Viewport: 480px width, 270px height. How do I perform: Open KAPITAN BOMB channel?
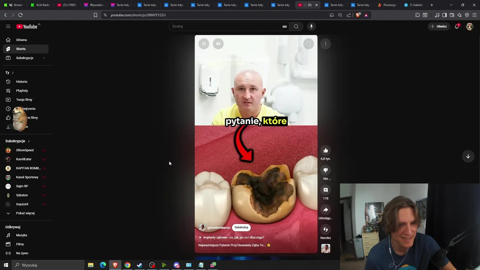25,168
